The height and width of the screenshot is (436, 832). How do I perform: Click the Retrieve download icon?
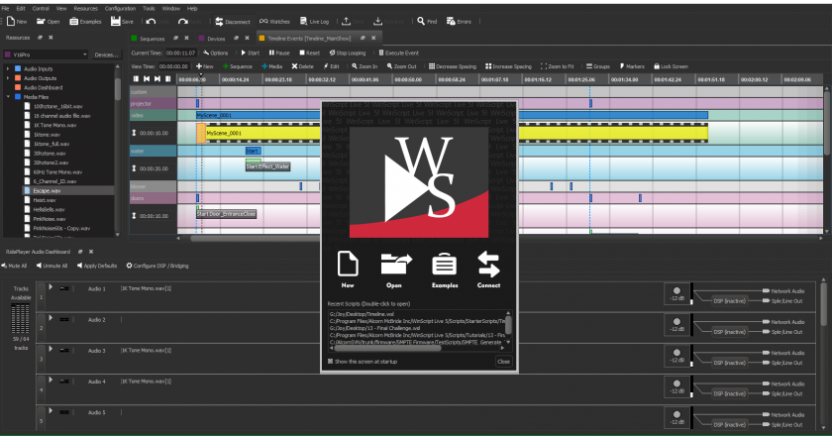tap(377, 21)
